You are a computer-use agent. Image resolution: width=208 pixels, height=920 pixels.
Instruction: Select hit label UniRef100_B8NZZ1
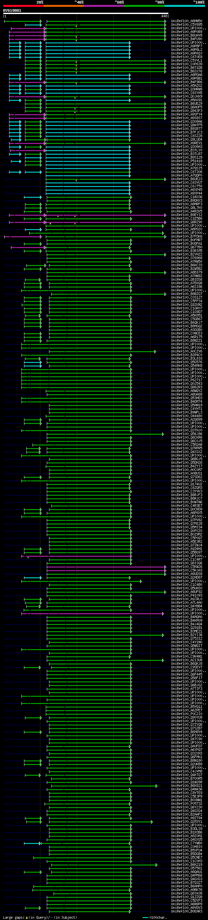(187, 341)
